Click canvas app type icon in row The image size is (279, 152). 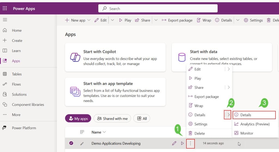[82, 144]
